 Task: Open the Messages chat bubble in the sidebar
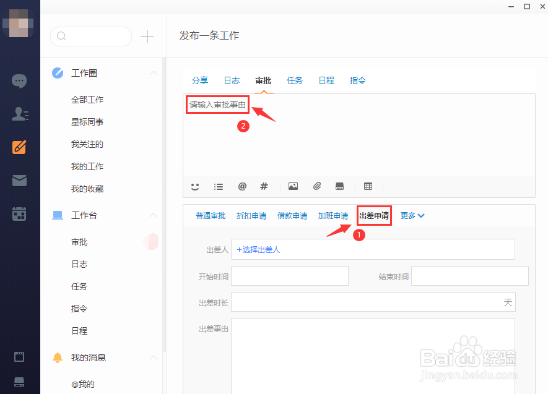click(x=19, y=80)
